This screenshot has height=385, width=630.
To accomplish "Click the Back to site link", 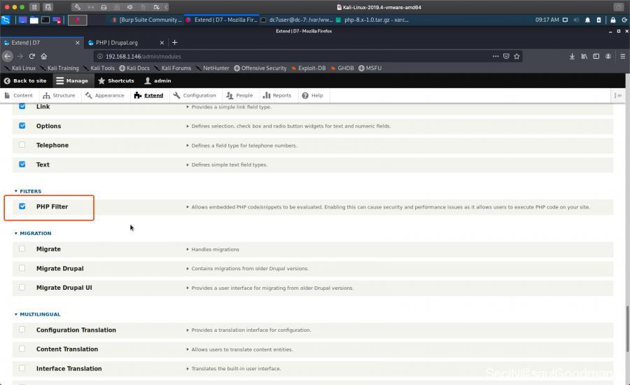I will 25,80.
